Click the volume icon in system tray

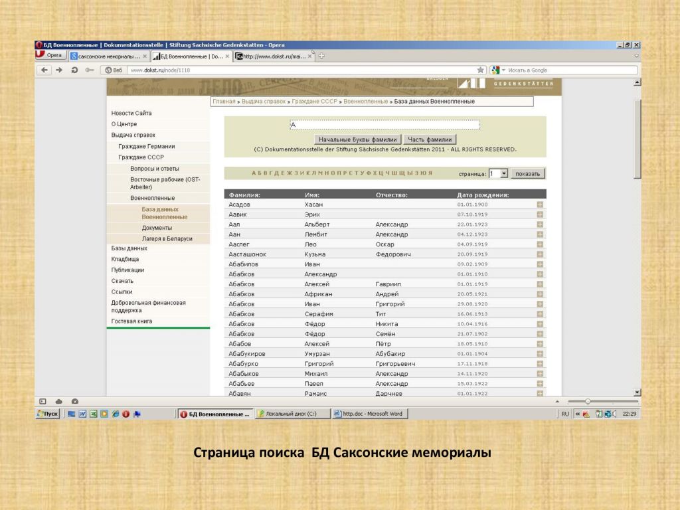coord(614,414)
